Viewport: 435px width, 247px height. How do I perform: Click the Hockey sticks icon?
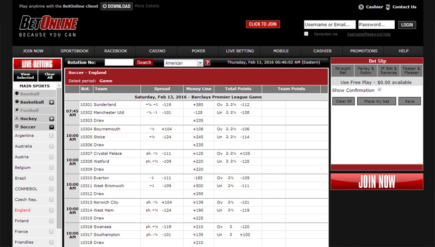(17, 118)
